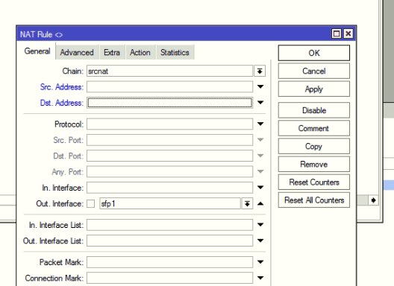Remove the NAT rule
The width and height of the screenshot is (394, 286).
[314, 165]
